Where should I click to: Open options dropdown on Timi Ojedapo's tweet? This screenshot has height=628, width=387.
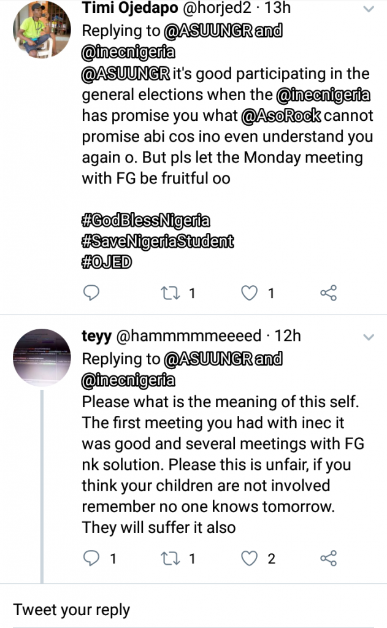(369, 9)
